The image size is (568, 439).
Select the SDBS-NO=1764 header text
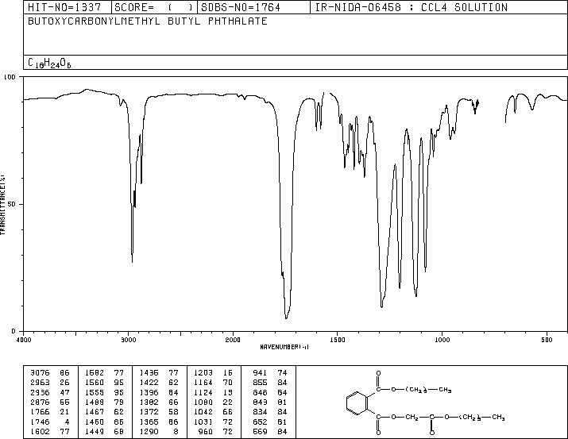click(241, 7)
